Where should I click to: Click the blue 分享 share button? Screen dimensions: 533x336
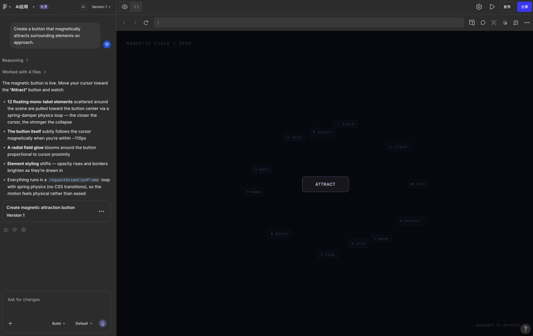pyautogui.click(x=524, y=7)
